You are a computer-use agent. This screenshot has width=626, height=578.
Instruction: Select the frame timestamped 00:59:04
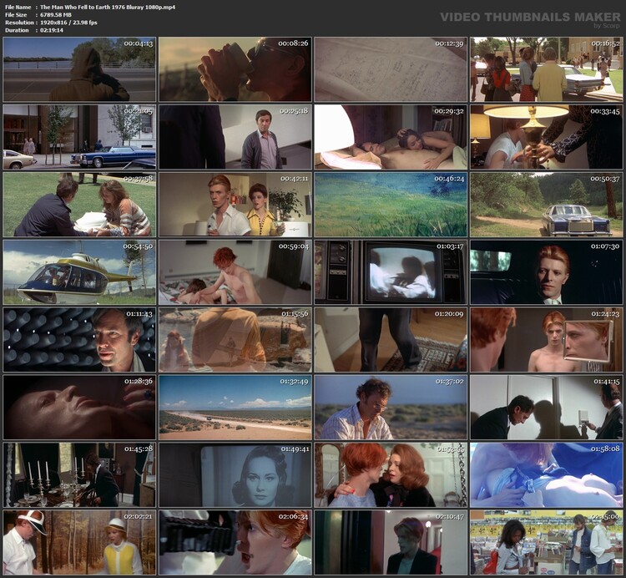[235, 272]
